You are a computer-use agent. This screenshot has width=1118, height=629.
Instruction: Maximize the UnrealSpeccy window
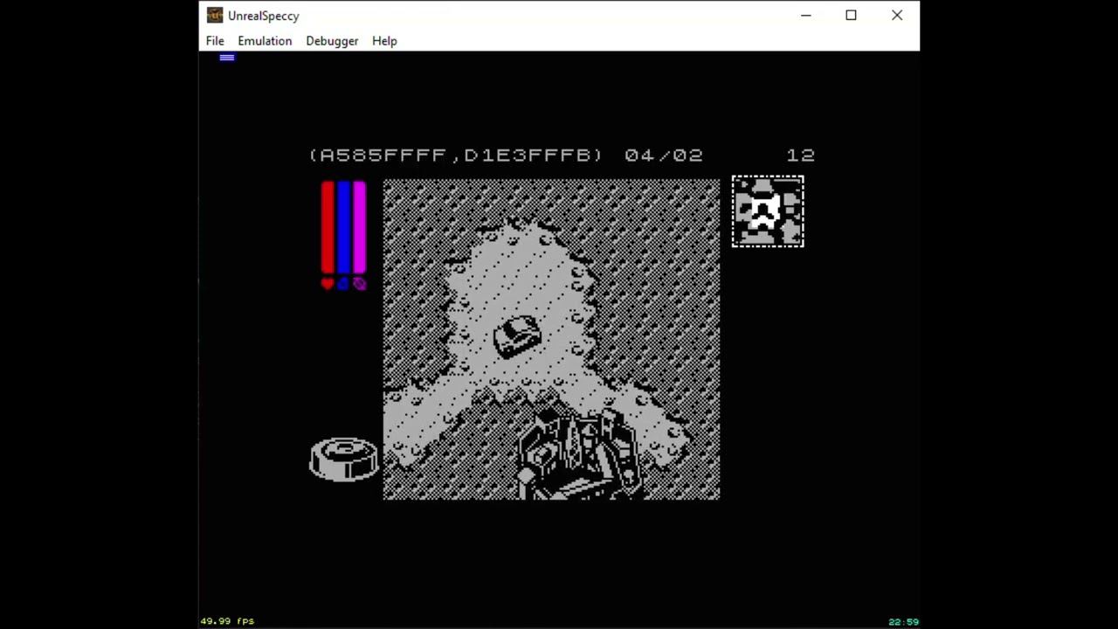(852, 15)
